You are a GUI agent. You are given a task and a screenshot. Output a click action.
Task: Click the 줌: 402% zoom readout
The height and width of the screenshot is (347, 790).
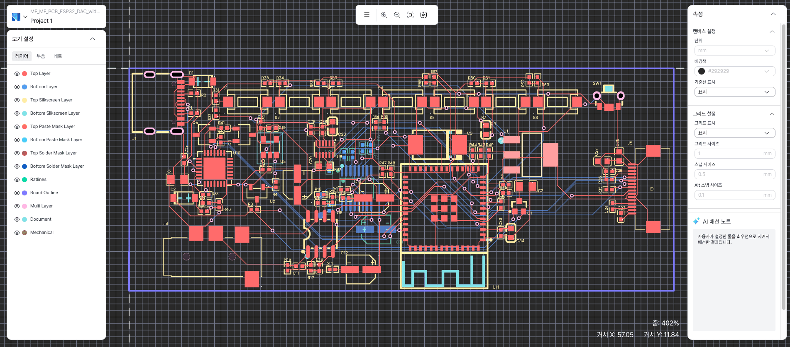tap(665, 323)
